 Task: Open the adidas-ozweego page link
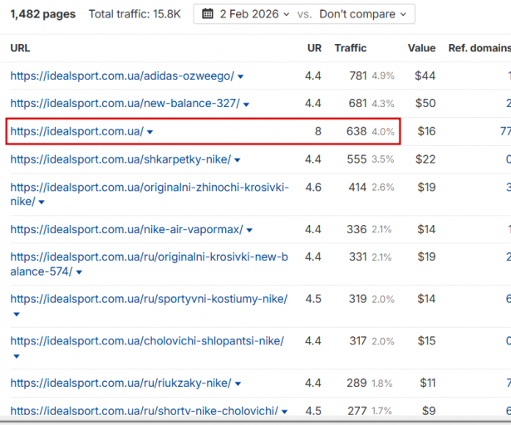tap(122, 76)
